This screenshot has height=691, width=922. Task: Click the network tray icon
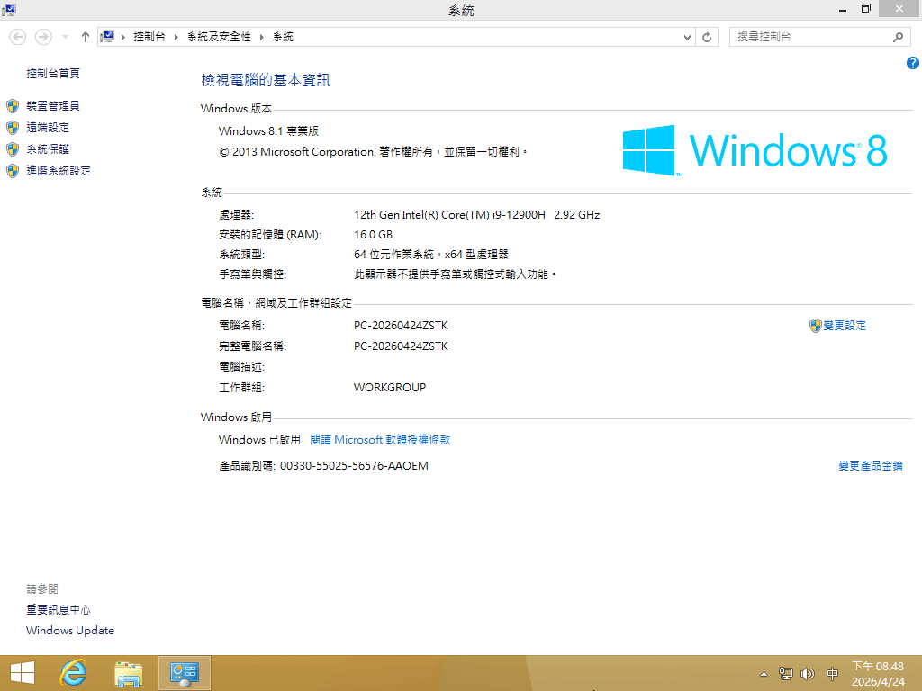pyautogui.click(x=786, y=673)
